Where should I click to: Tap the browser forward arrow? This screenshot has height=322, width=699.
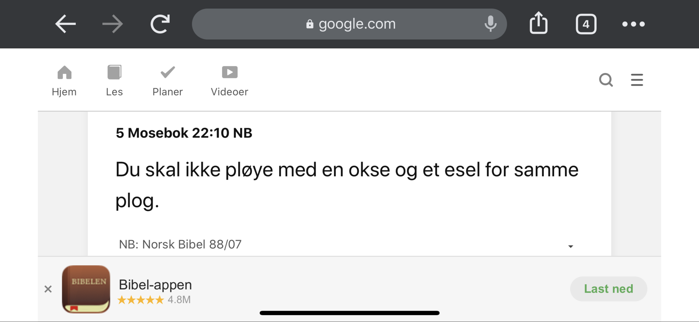(x=112, y=24)
